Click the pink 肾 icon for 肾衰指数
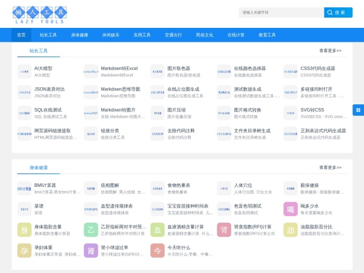The height and width of the screenshot is (273, 364). point(224,230)
